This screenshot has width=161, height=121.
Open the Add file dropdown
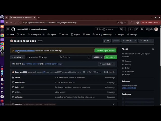[98, 57]
